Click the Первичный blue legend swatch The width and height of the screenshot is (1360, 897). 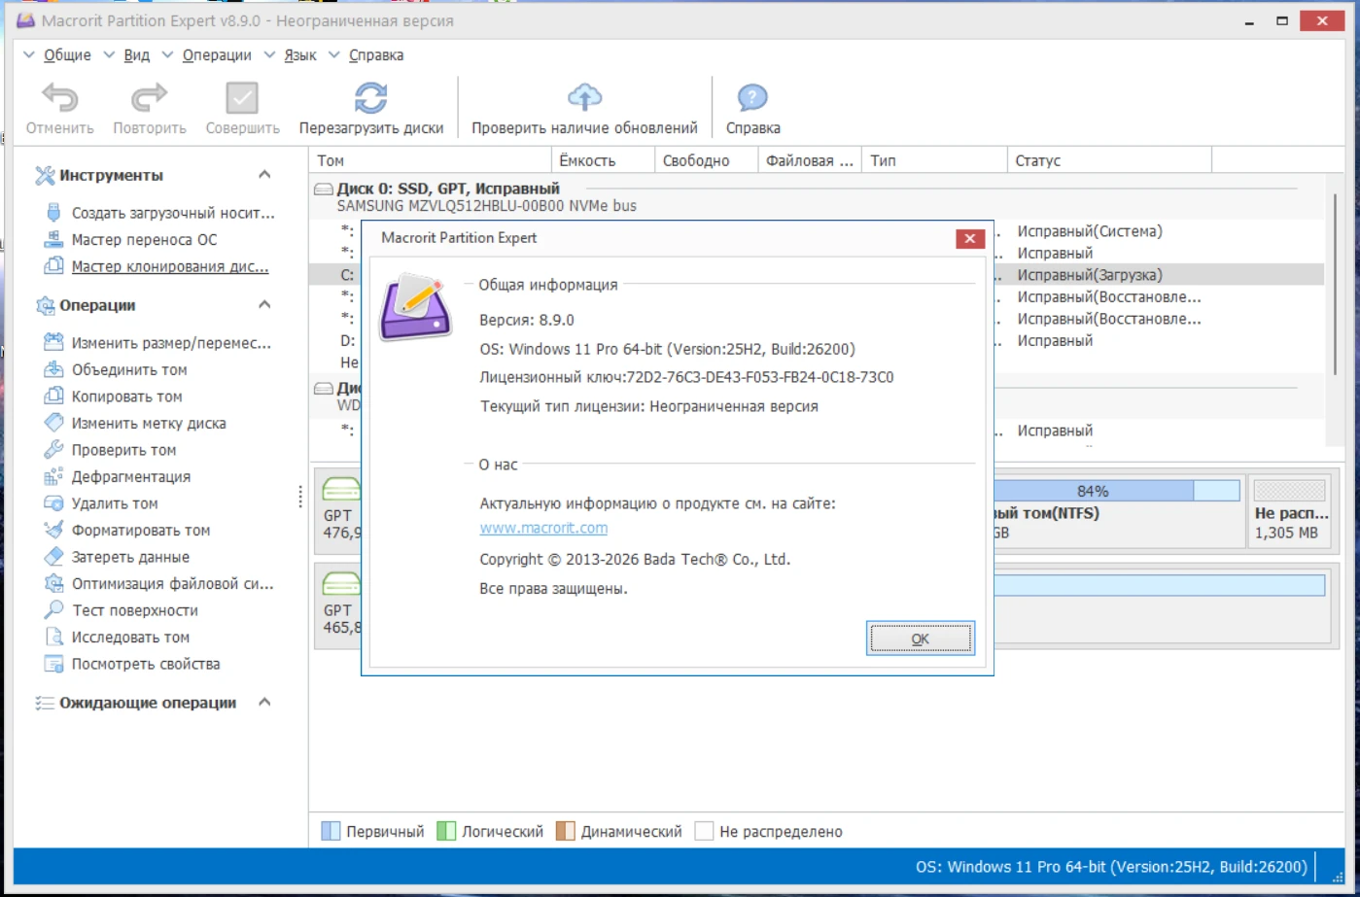331,832
